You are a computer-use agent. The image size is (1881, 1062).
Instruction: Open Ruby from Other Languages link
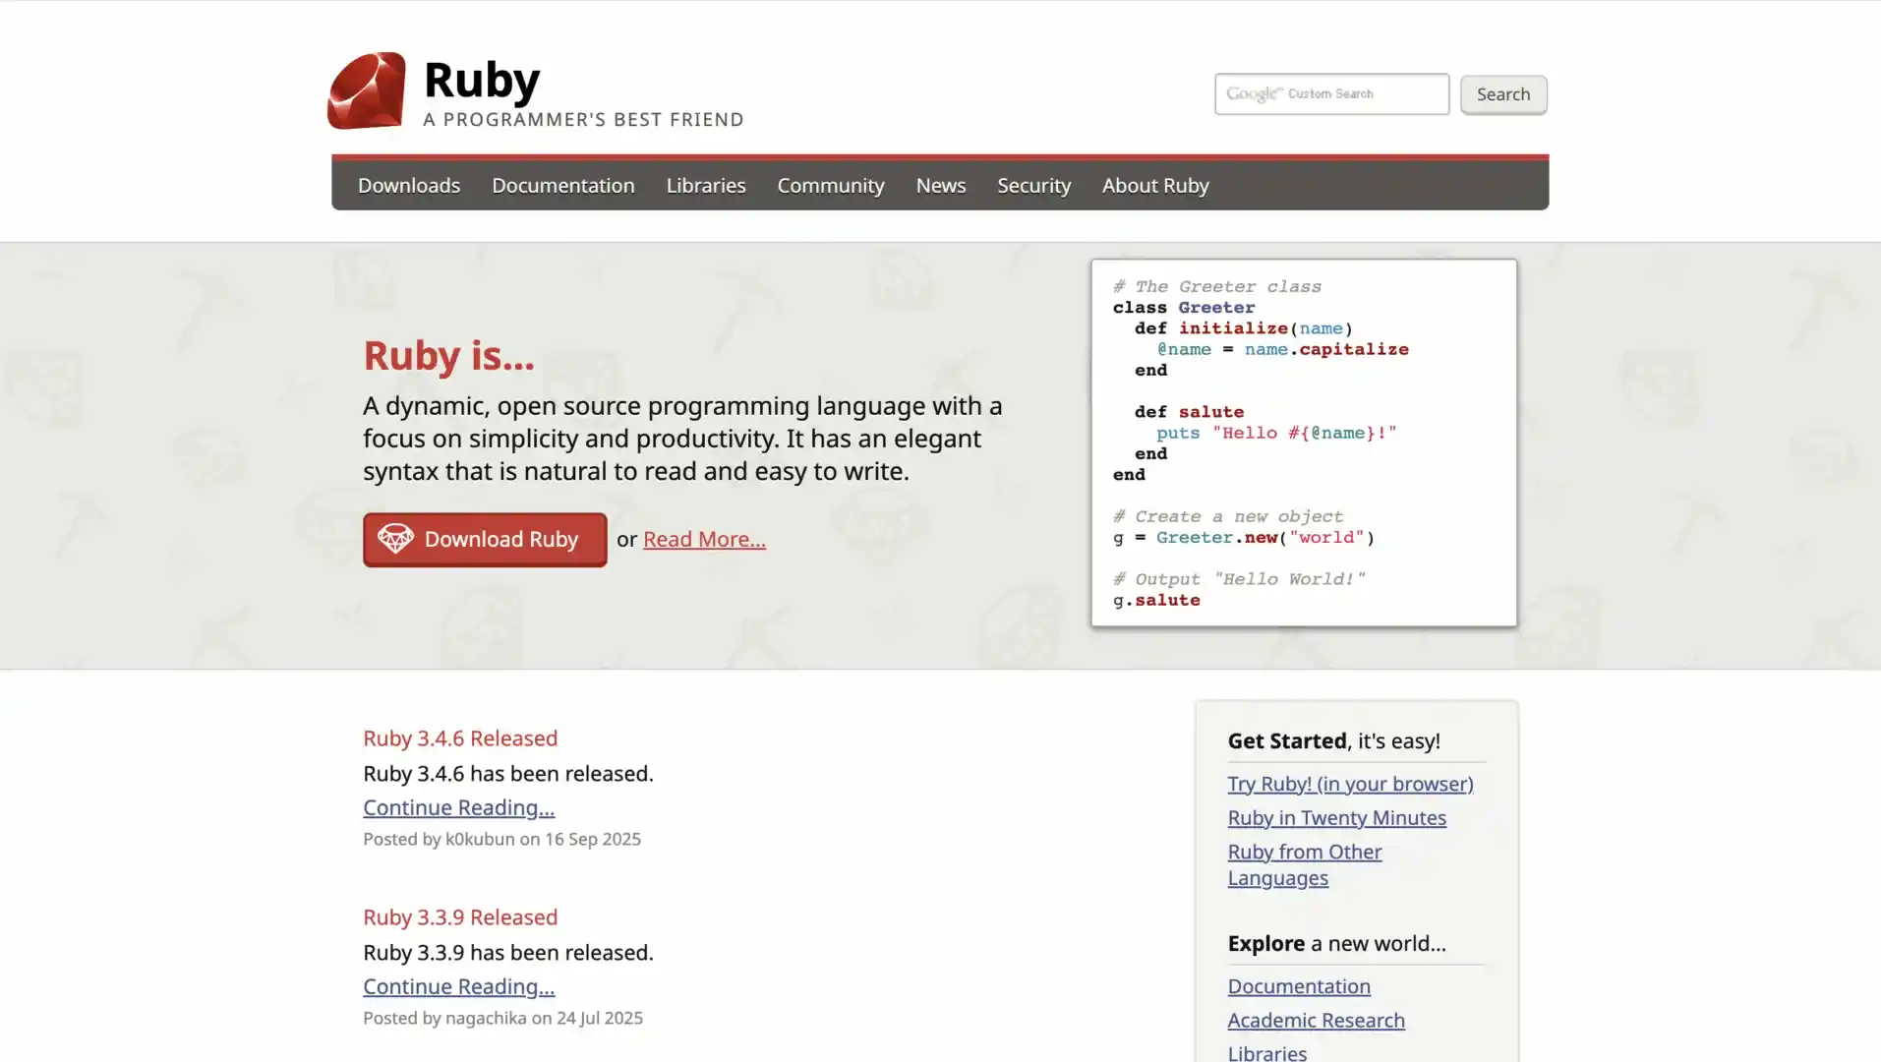coord(1304,864)
